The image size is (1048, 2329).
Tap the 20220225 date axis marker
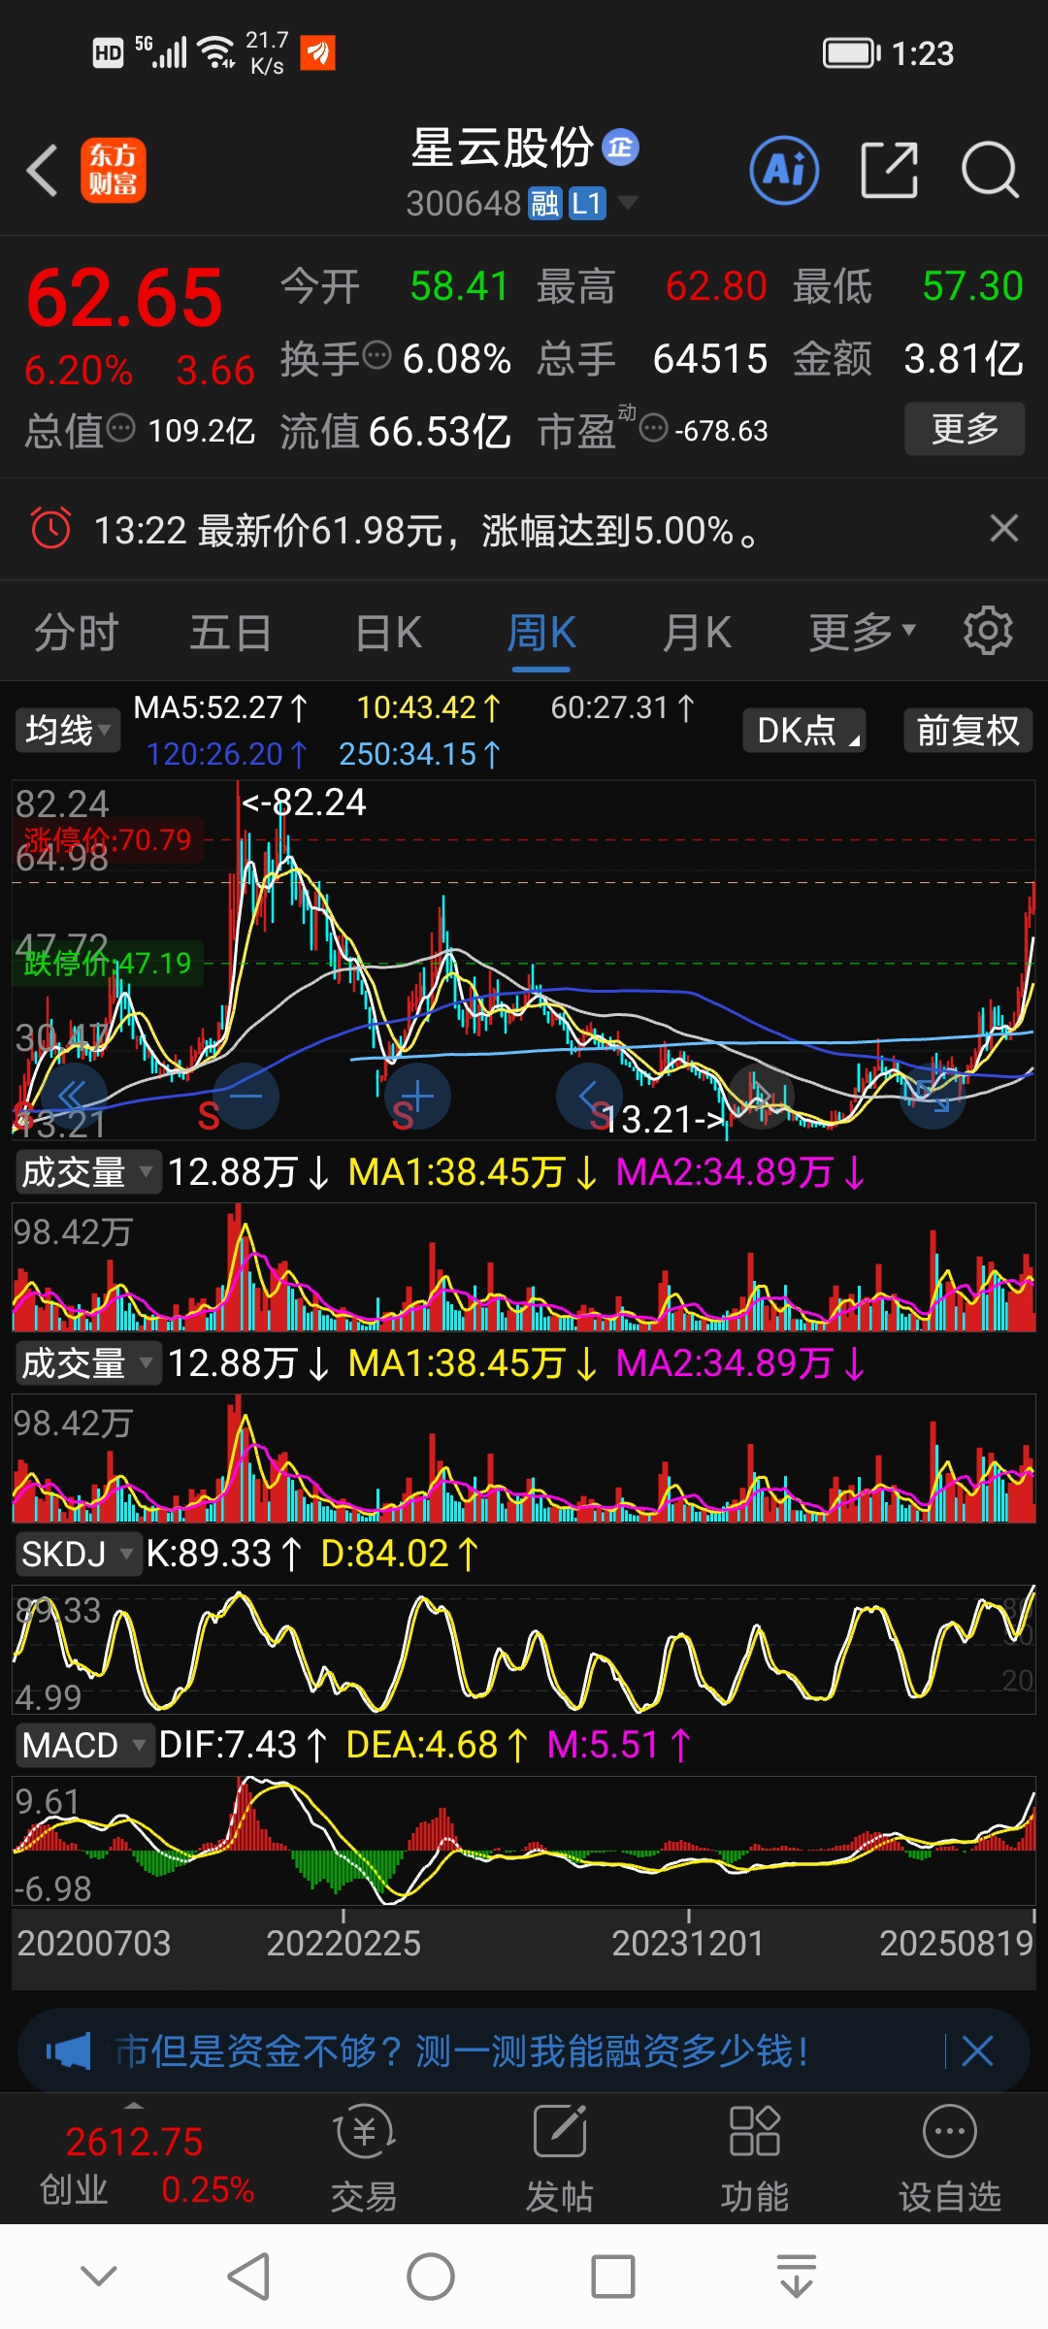344,1943
